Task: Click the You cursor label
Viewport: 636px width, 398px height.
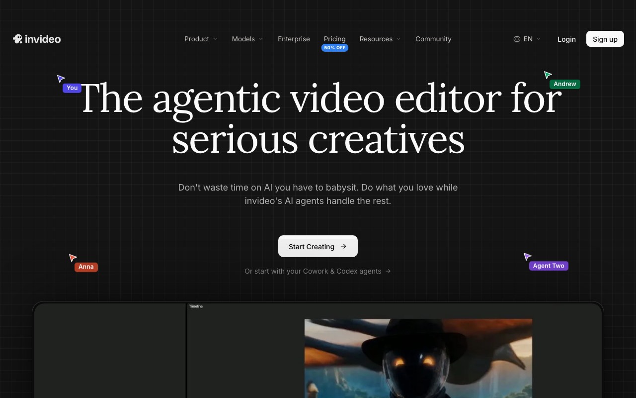Action: coord(72,88)
